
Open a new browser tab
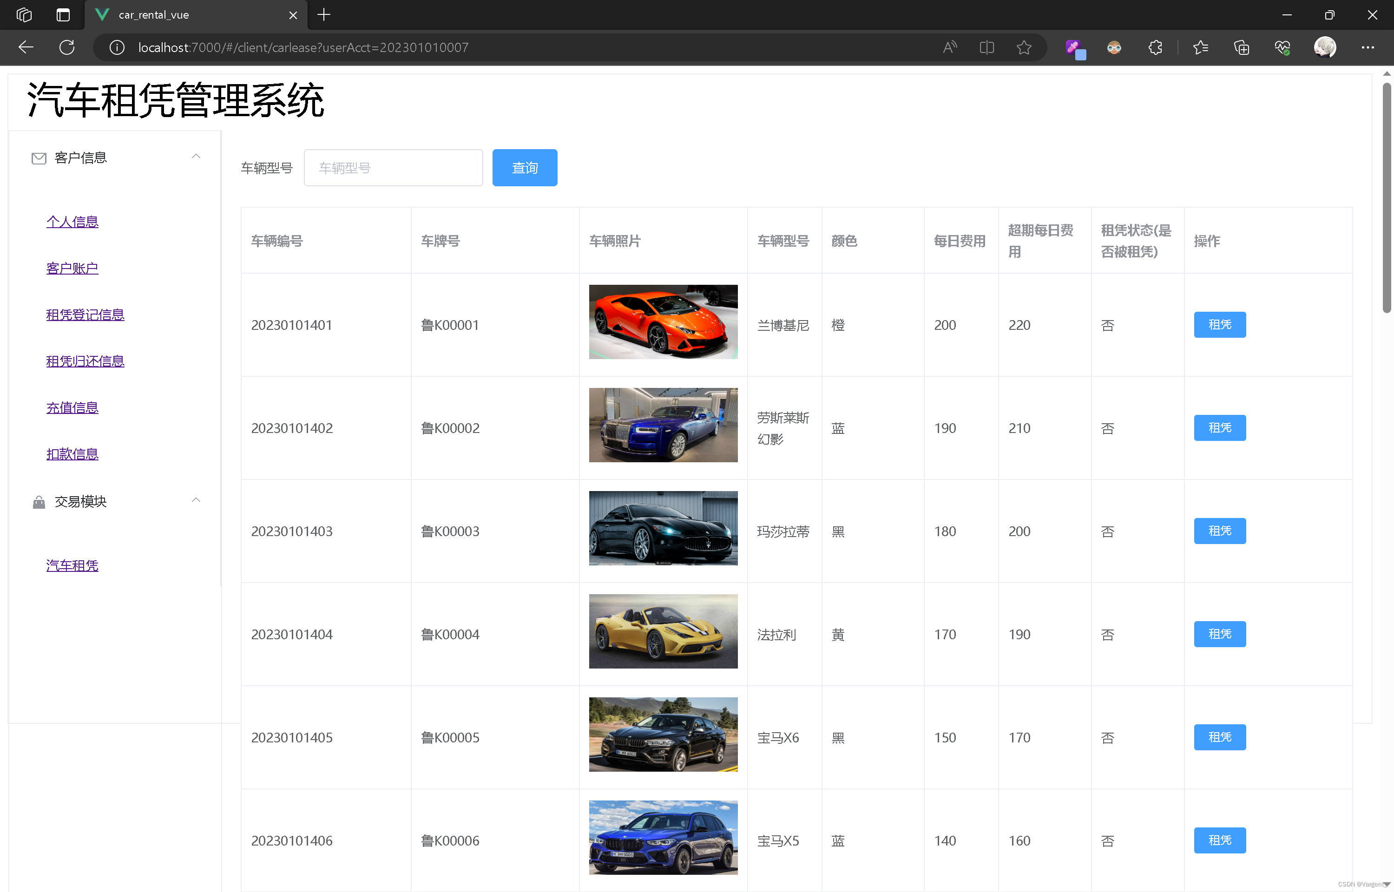click(x=324, y=14)
